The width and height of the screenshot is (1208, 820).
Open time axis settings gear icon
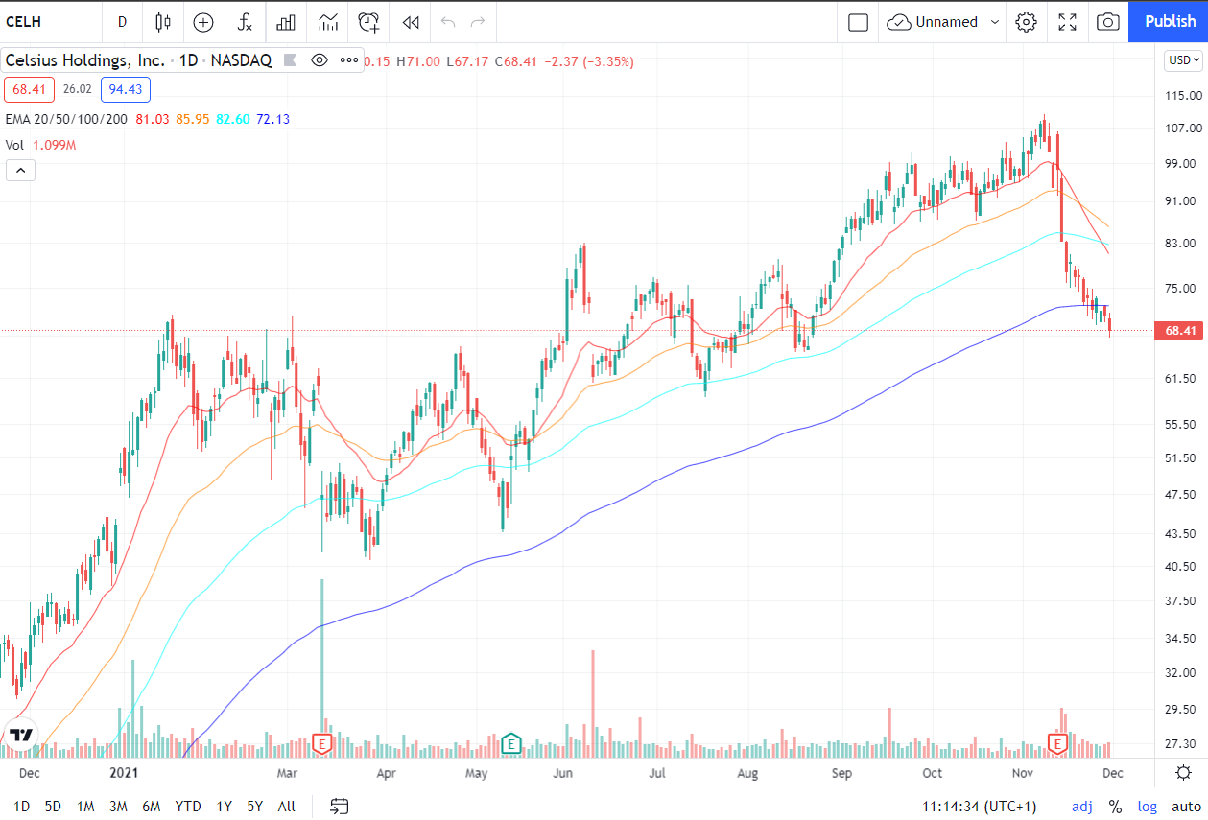pos(1184,773)
